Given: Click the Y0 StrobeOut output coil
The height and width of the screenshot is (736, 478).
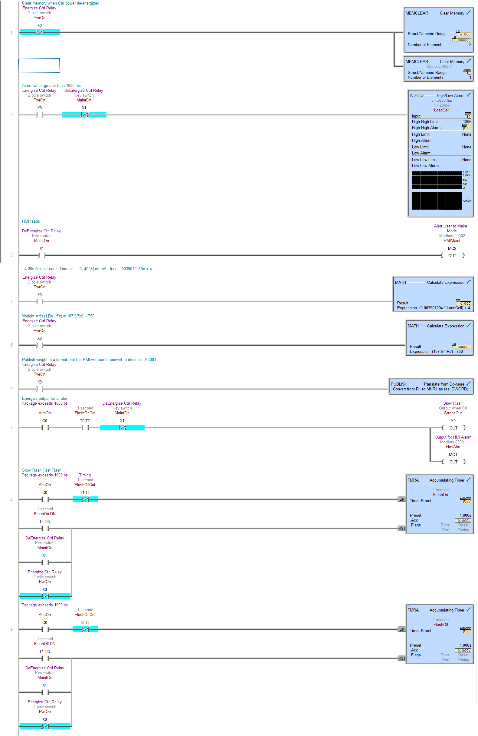Looking at the screenshot, I should click(x=453, y=428).
